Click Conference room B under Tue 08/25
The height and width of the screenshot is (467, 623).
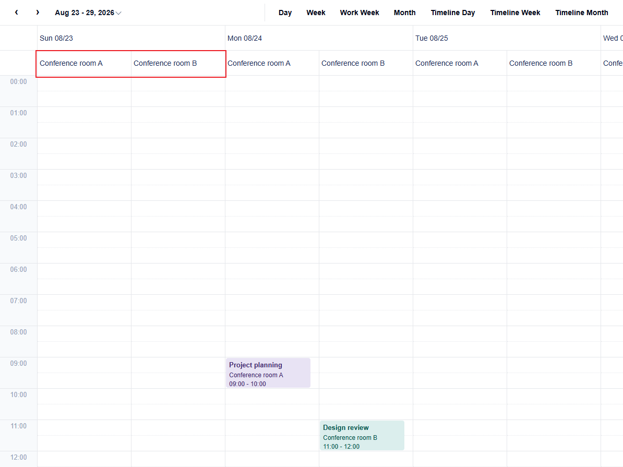[554, 63]
